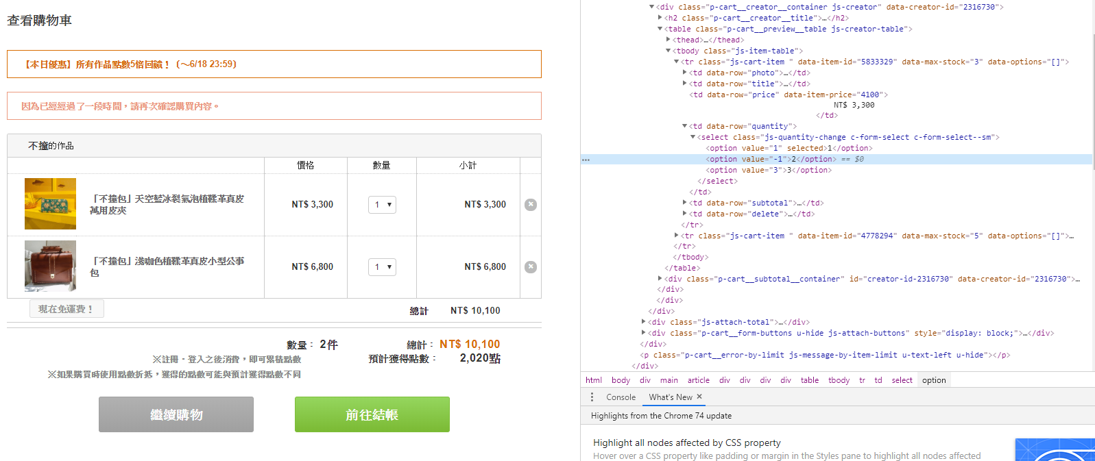Screen dimensions: 1095x461
Task: Select the option value="1" selected line
Action: coord(789,148)
